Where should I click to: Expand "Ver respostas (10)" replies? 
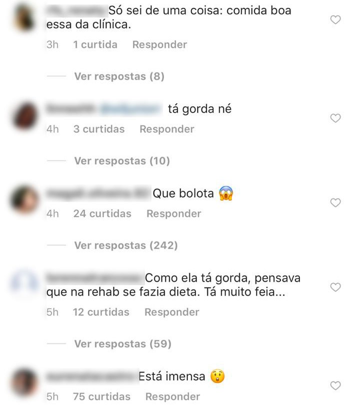[x=122, y=161]
